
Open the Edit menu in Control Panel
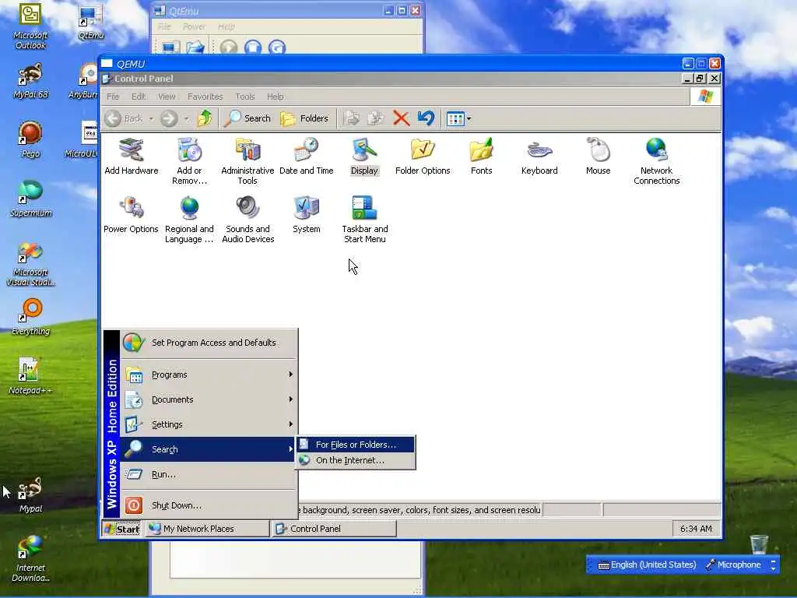point(139,97)
